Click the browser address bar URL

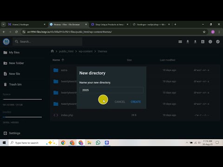(x=69, y=32)
